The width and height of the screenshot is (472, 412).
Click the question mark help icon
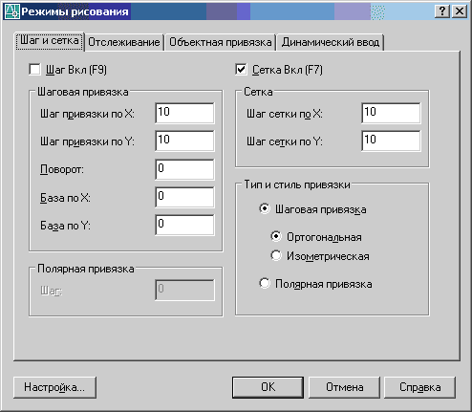tap(442, 11)
